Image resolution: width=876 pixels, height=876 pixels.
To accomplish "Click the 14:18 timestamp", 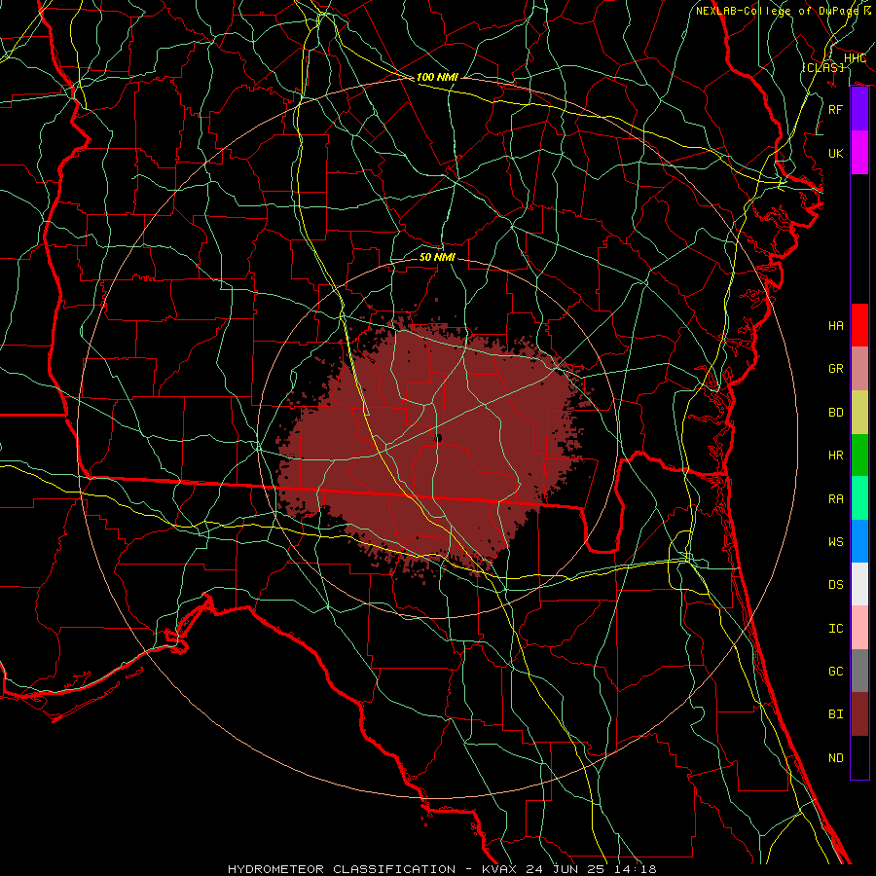I will tap(634, 869).
